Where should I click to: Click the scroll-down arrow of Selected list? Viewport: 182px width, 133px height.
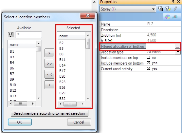coord(88,98)
